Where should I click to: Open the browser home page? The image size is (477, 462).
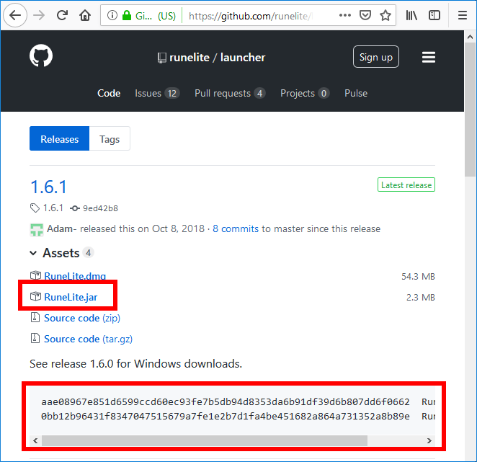point(85,15)
